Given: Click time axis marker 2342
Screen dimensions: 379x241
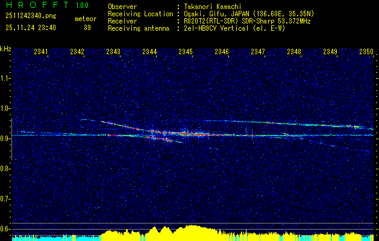Looking at the screenshot, I should point(77,51).
